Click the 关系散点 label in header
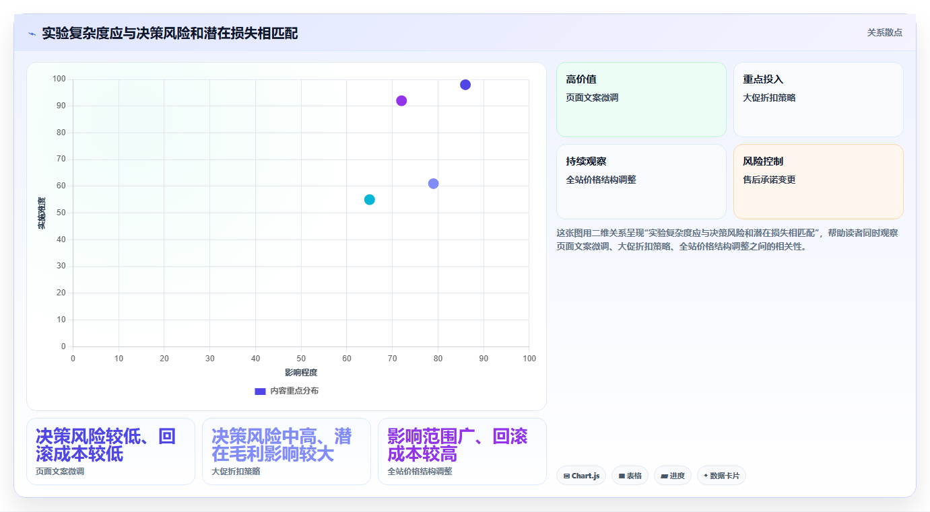This screenshot has width=930, height=512. point(884,32)
